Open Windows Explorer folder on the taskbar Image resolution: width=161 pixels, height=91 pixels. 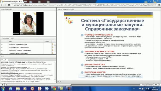(x=18, y=89)
